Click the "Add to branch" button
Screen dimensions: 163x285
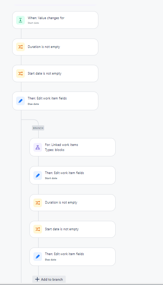point(49,279)
